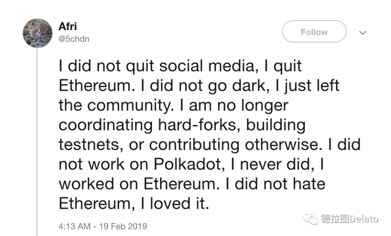391x236 pixels.
Task: Visit the @5chdn handle profile
Action: [74, 39]
